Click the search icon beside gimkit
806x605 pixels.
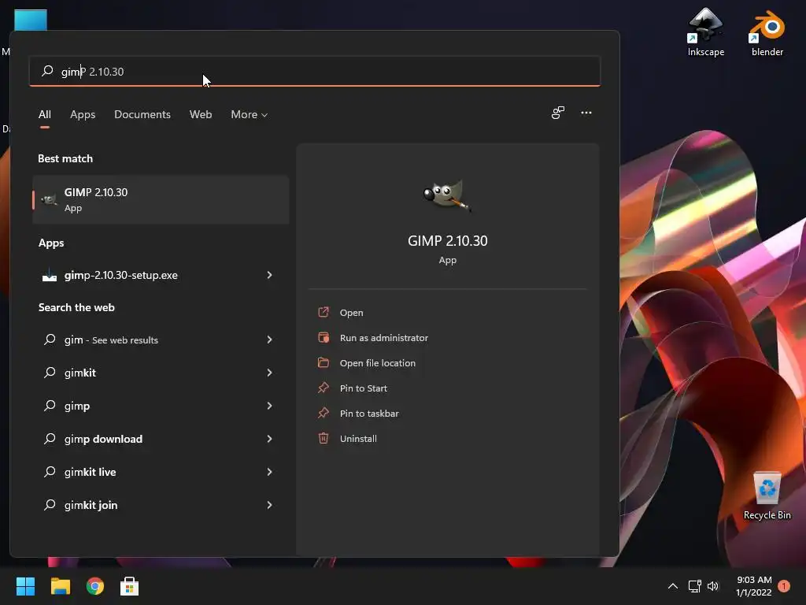coord(50,372)
